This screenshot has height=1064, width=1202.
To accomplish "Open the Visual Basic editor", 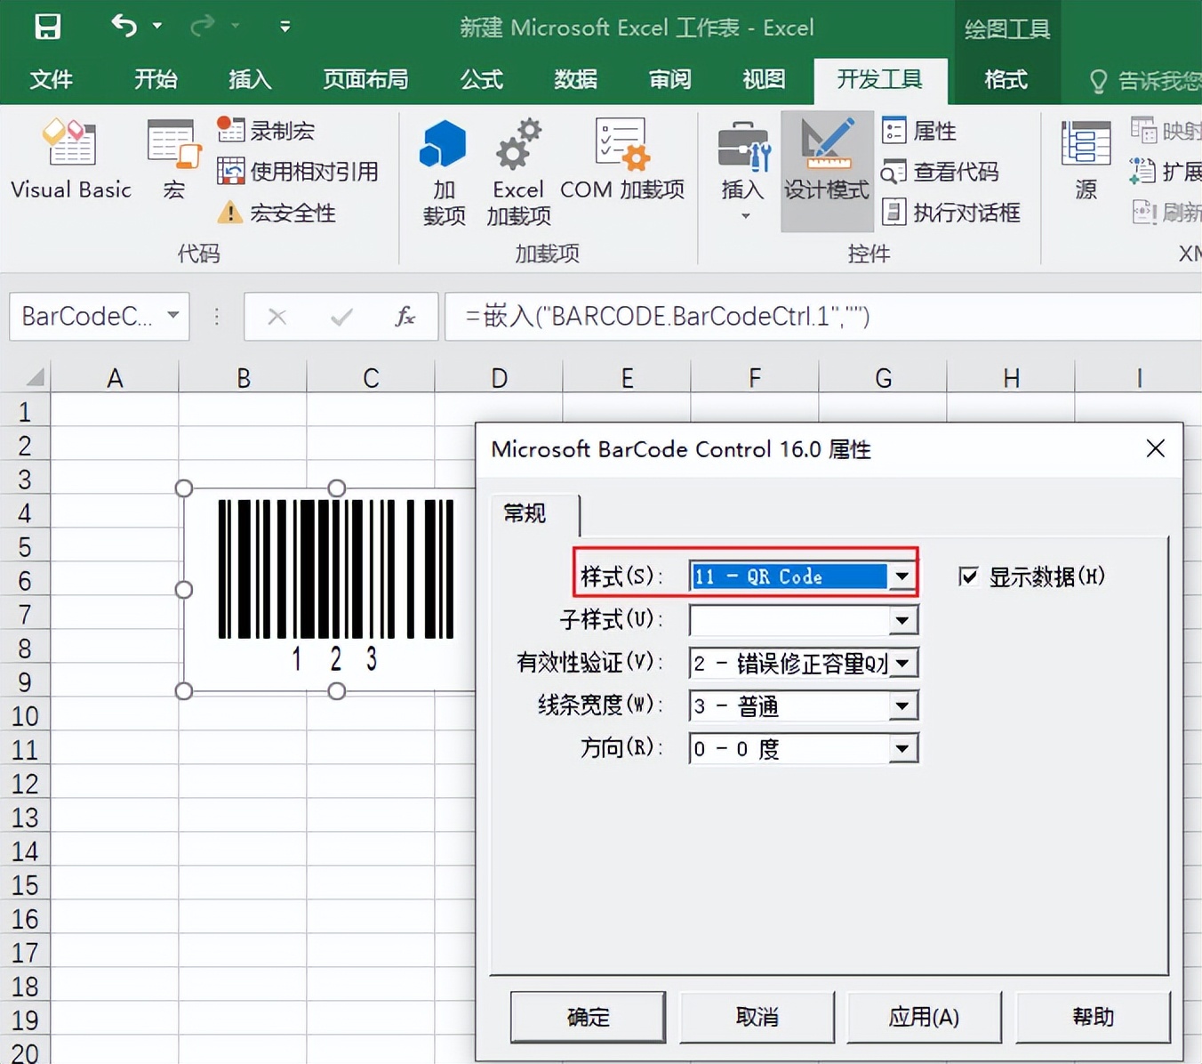I will click(x=71, y=160).
